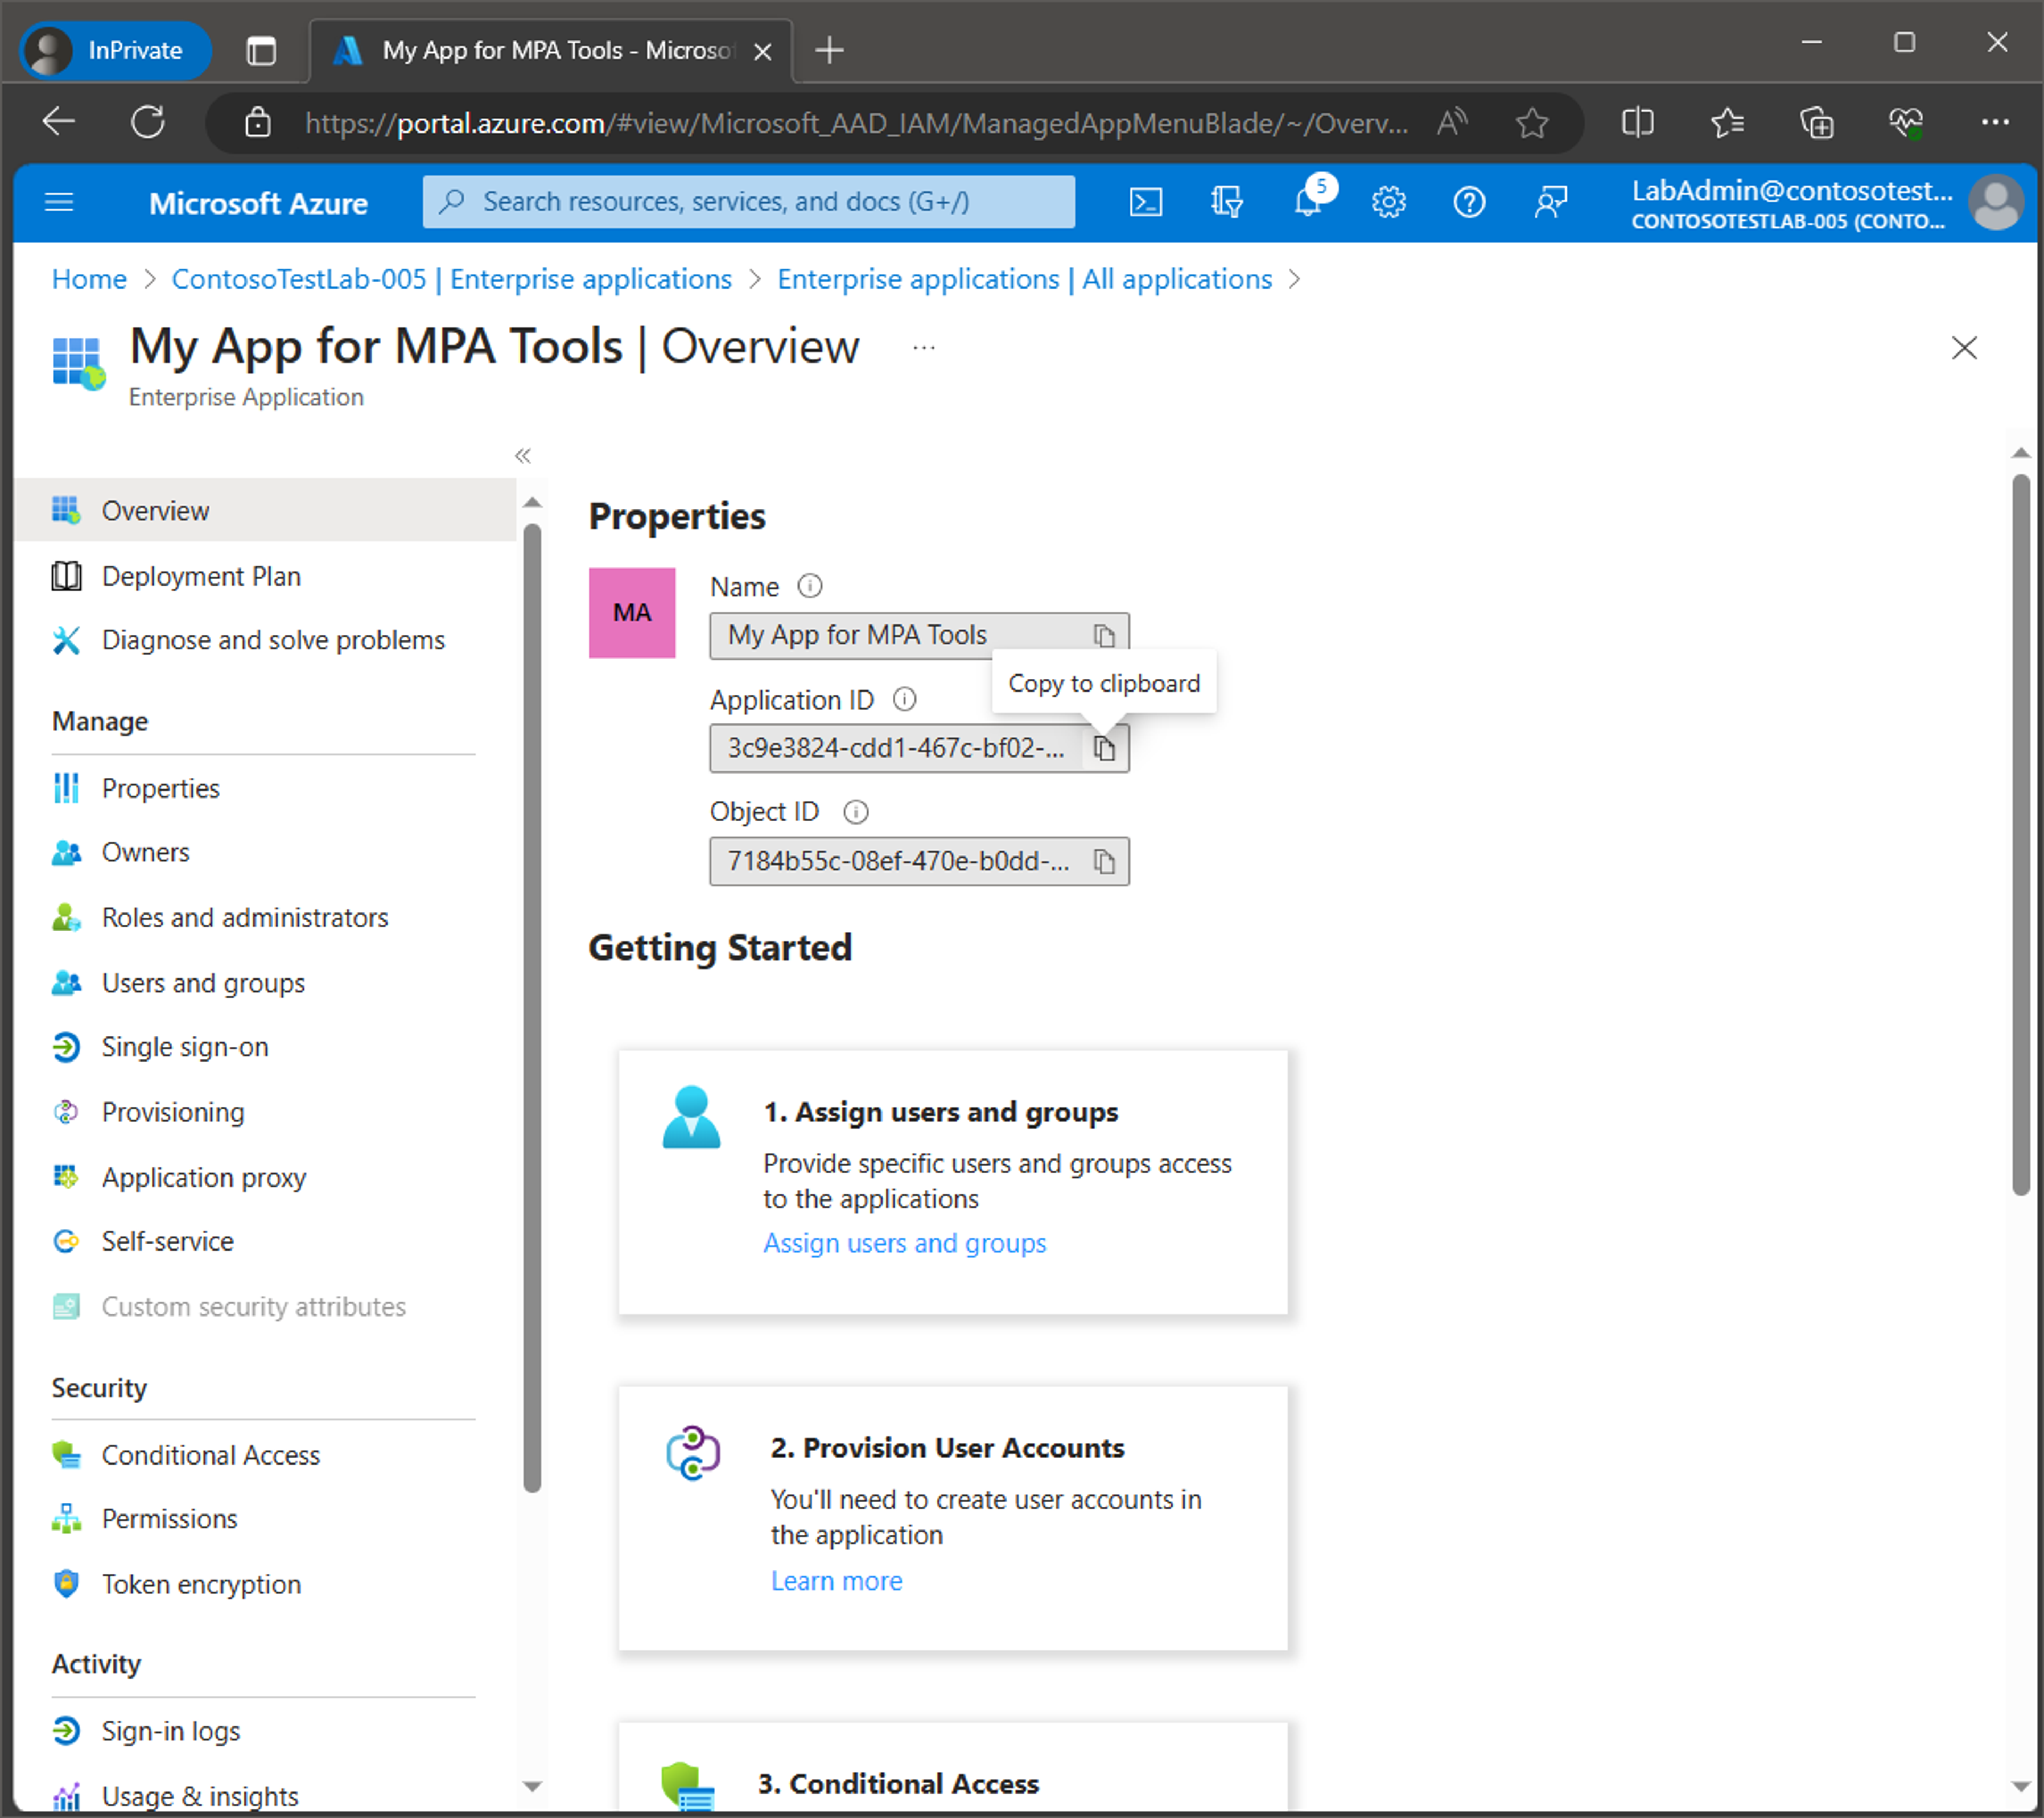
Task: Click the info icon beside Application ID
Action: pyautogui.click(x=904, y=700)
